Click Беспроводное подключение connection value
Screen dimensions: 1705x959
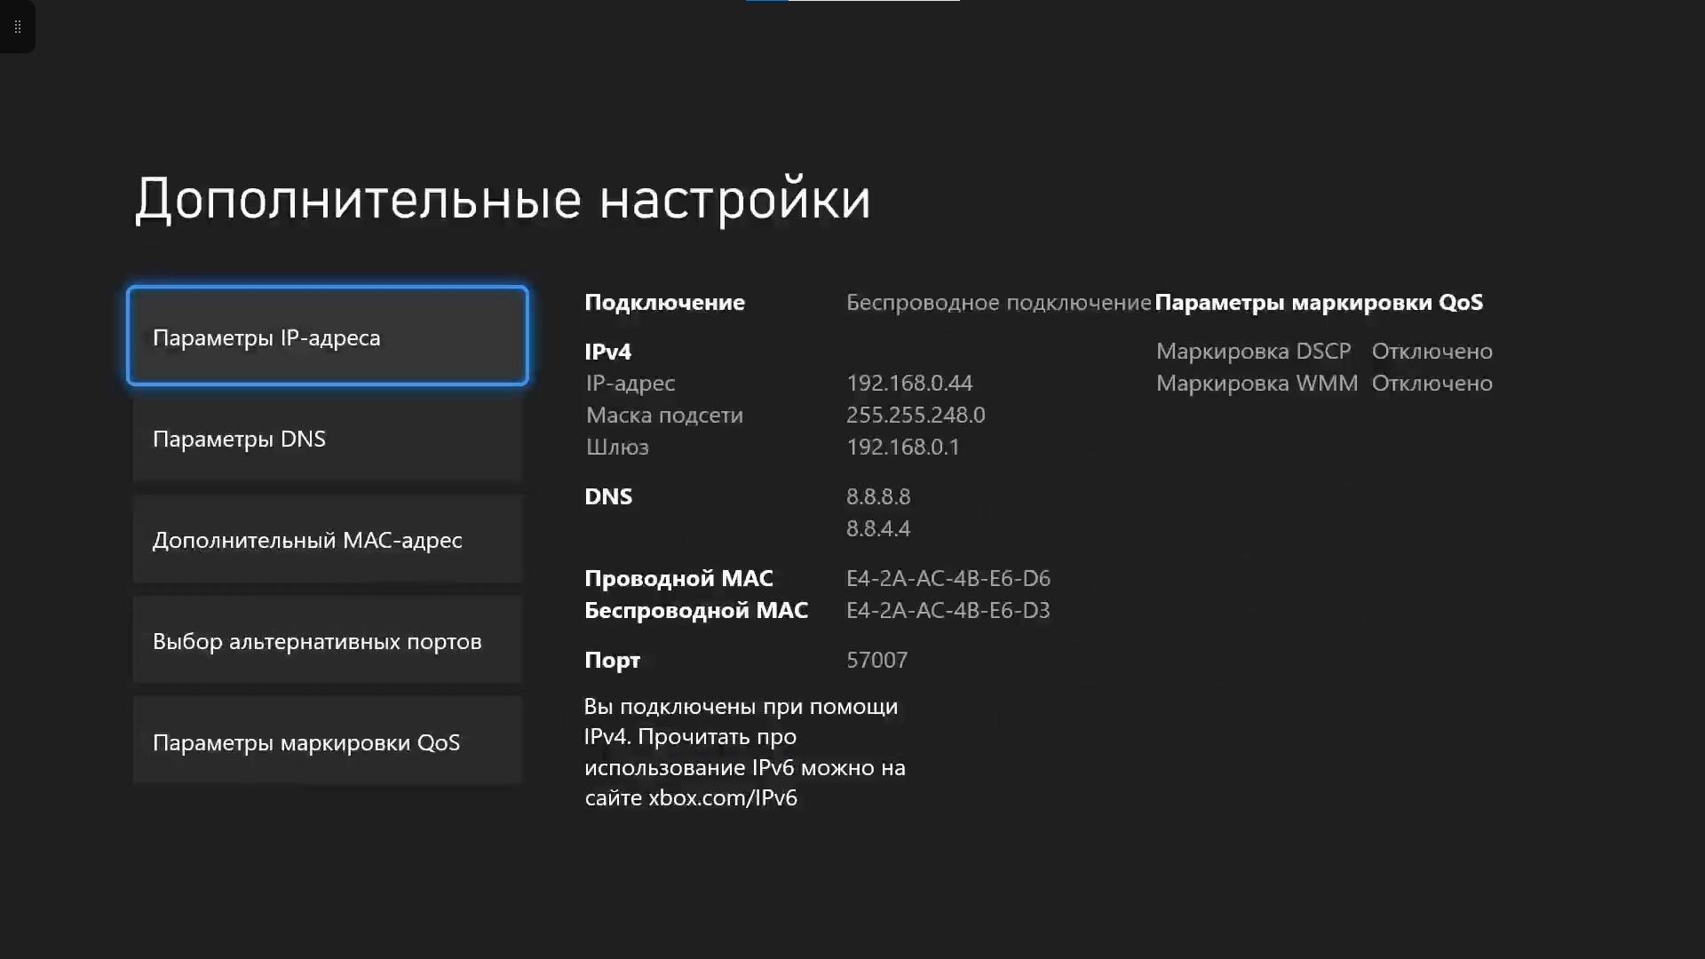point(997,303)
